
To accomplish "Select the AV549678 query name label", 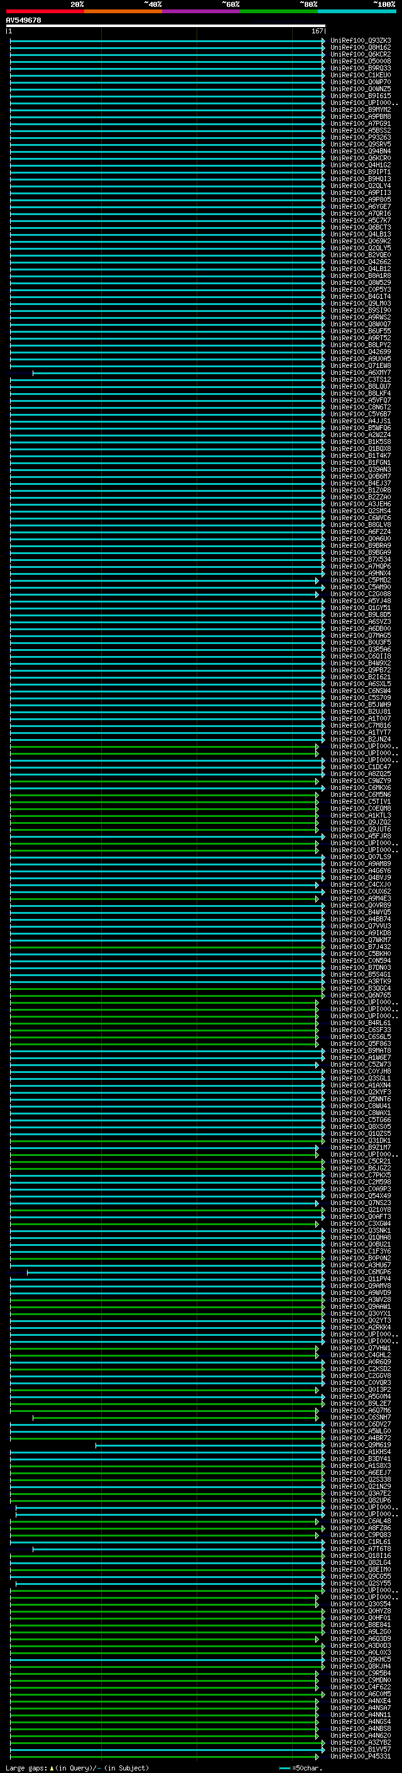I will tap(23, 21).
